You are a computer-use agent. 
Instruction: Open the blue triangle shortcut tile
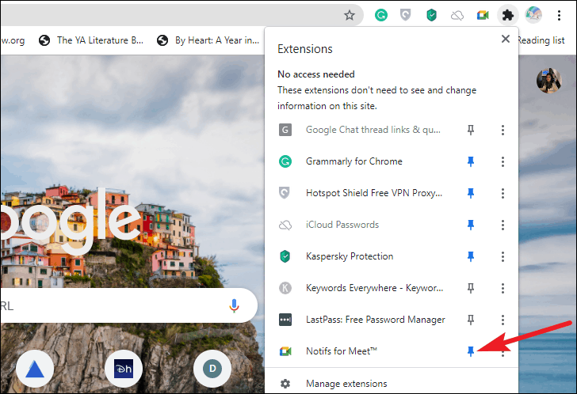[x=35, y=369]
